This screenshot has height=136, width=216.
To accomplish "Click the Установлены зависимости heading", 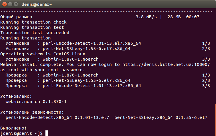I will (x=32, y=112).
